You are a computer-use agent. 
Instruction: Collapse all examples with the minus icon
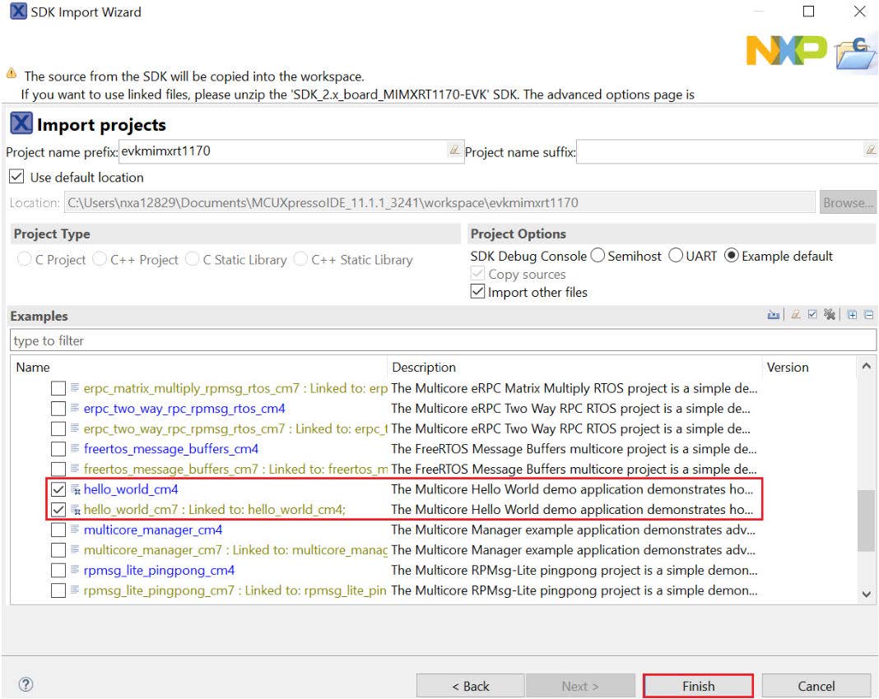pos(868,315)
